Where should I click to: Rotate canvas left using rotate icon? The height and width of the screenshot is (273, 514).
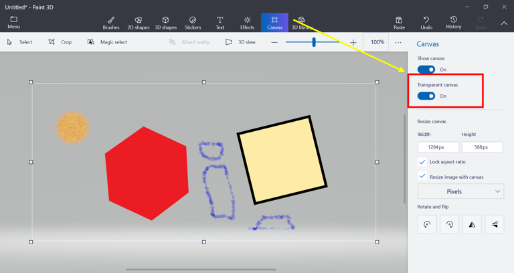point(427,224)
